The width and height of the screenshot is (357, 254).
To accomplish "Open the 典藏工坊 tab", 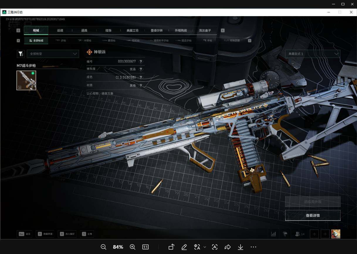I will pos(132,31).
